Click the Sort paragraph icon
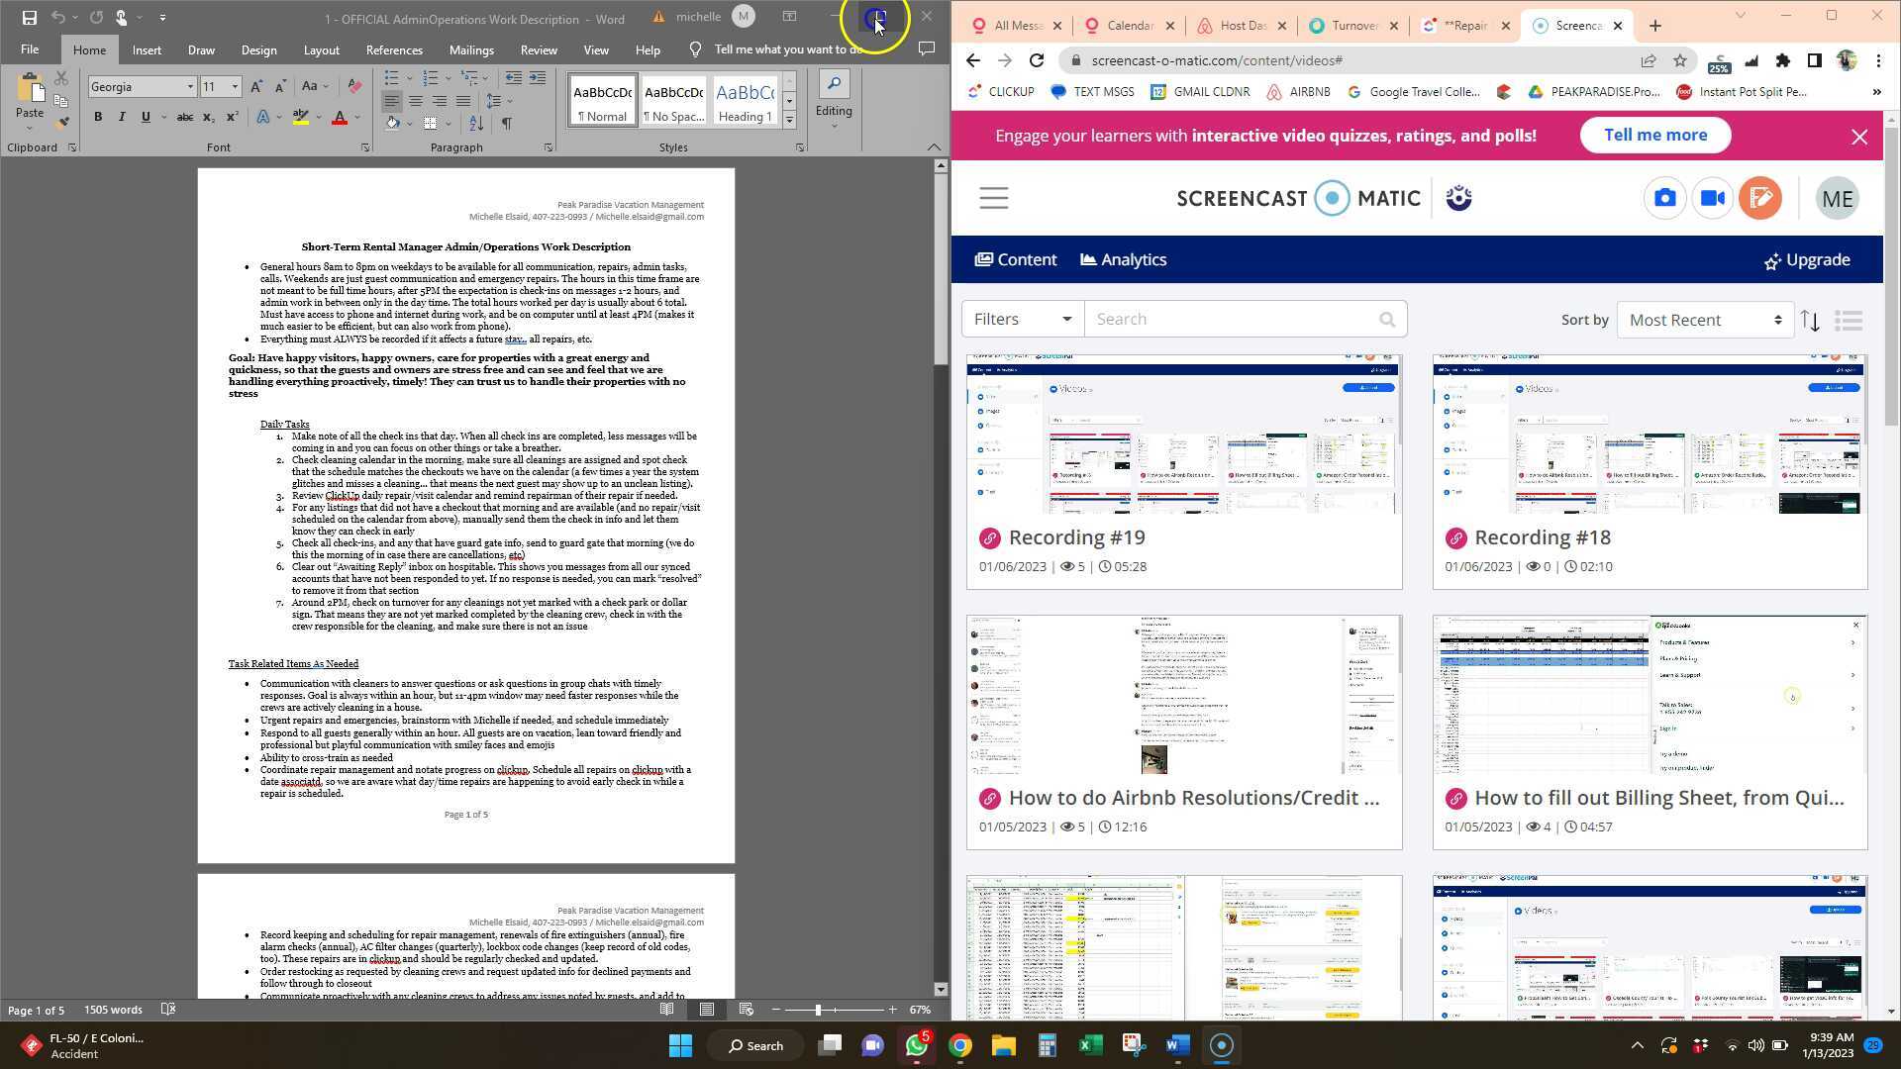Viewport: 1901px width, 1069px height. [476, 124]
